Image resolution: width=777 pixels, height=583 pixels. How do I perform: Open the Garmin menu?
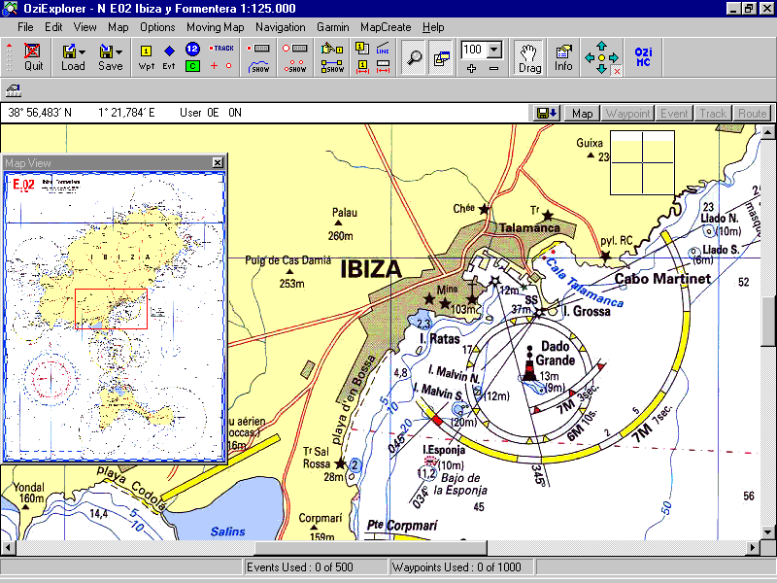(x=333, y=27)
